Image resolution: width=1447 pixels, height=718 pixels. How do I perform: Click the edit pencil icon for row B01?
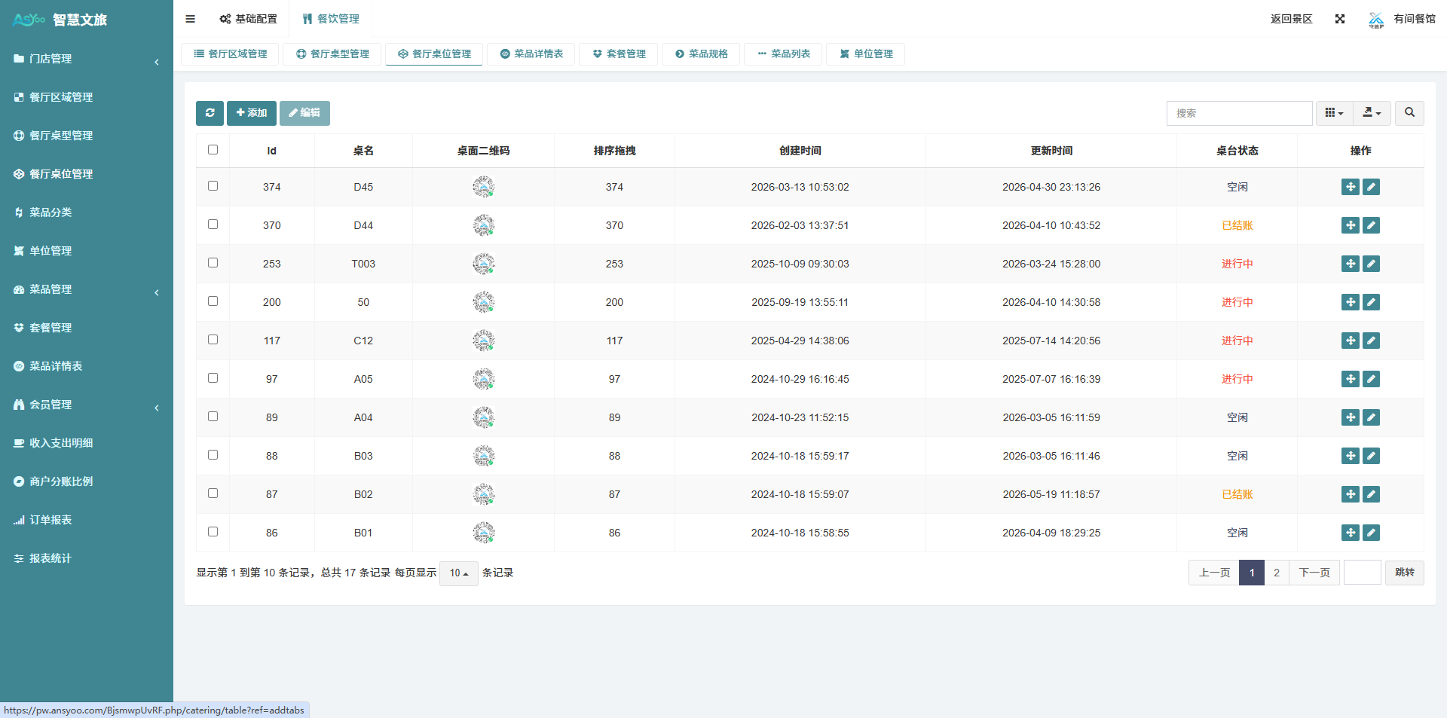1372,533
